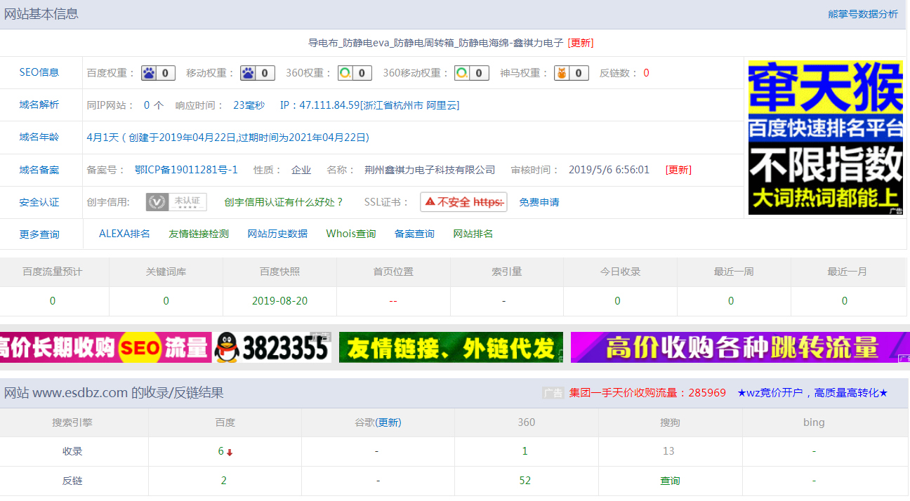Click 索引量 column header
910x501 pixels.
tap(507, 272)
